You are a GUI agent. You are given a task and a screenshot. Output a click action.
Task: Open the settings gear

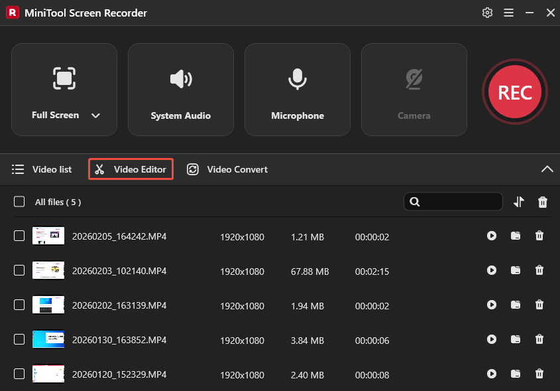coord(487,12)
